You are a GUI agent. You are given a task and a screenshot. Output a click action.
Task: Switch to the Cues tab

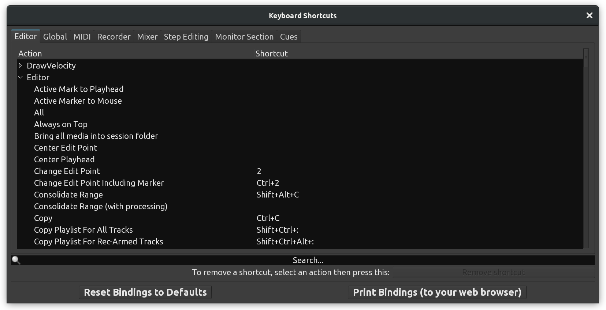click(289, 37)
